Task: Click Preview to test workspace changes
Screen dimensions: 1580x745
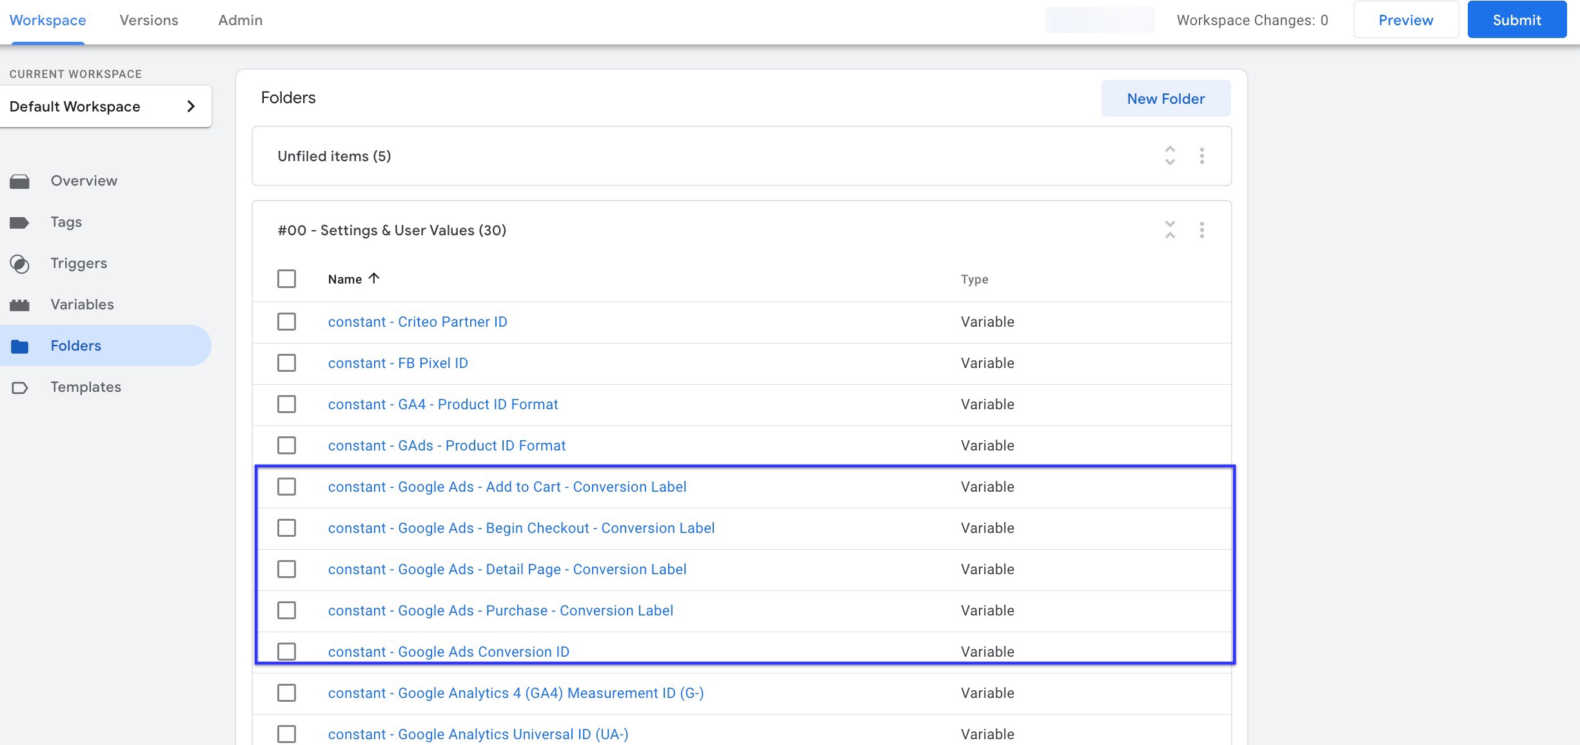Action: pos(1406,19)
